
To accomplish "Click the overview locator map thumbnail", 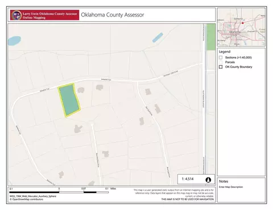I will (241, 27).
